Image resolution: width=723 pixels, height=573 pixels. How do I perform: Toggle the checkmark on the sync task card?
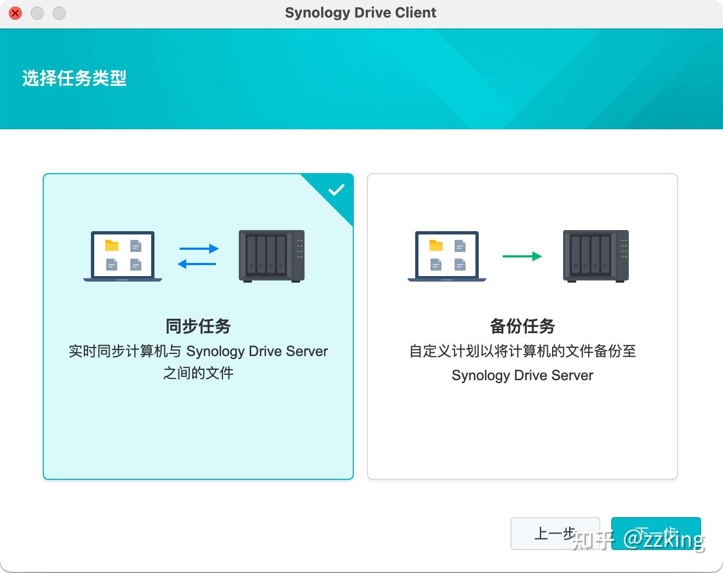[x=336, y=190]
